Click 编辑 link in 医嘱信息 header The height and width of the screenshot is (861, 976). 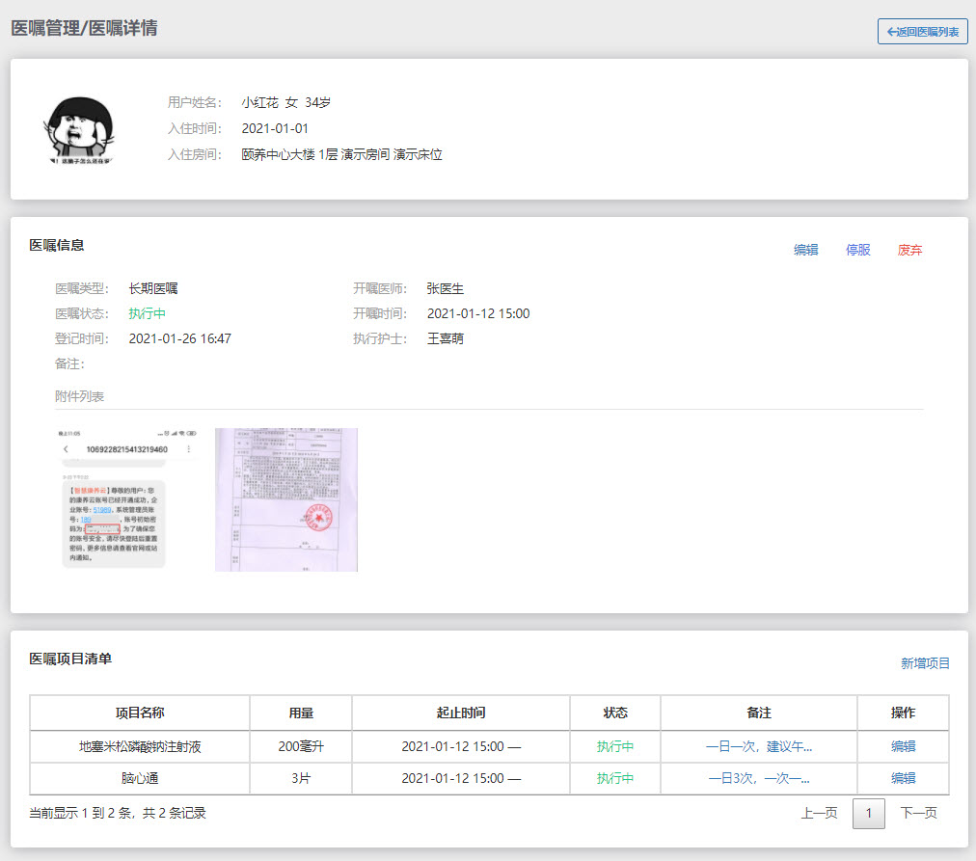[x=805, y=250]
